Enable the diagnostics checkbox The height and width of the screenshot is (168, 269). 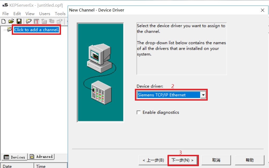138,112
